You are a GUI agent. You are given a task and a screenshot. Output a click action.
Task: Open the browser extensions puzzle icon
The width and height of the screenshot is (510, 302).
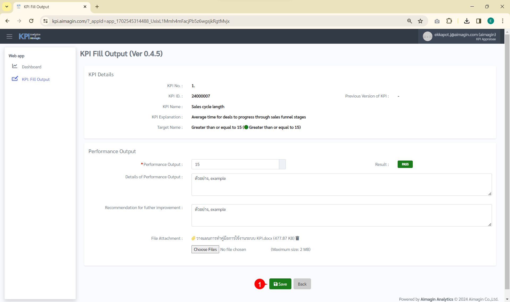click(x=449, y=21)
